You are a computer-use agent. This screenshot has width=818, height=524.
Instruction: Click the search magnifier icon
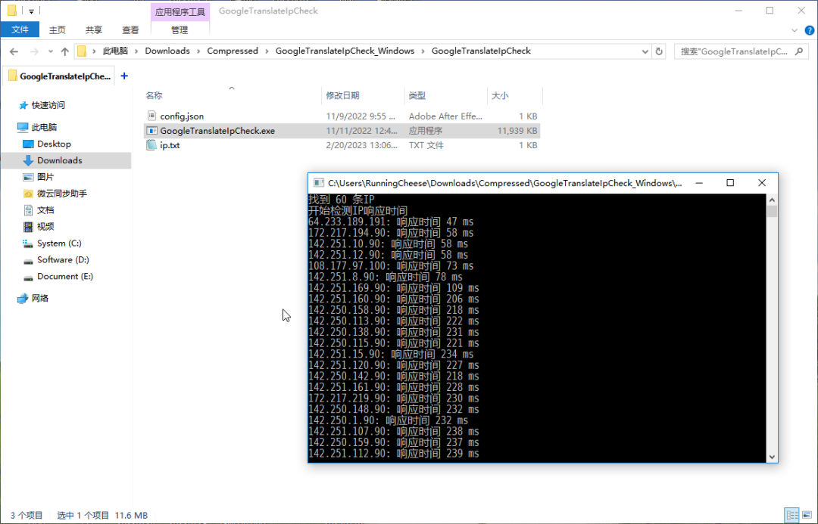click(799, 51)
